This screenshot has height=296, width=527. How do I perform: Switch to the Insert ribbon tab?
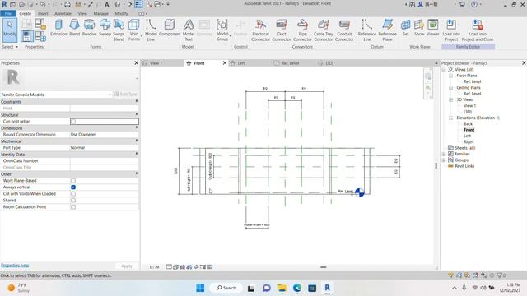click(43, 13)
